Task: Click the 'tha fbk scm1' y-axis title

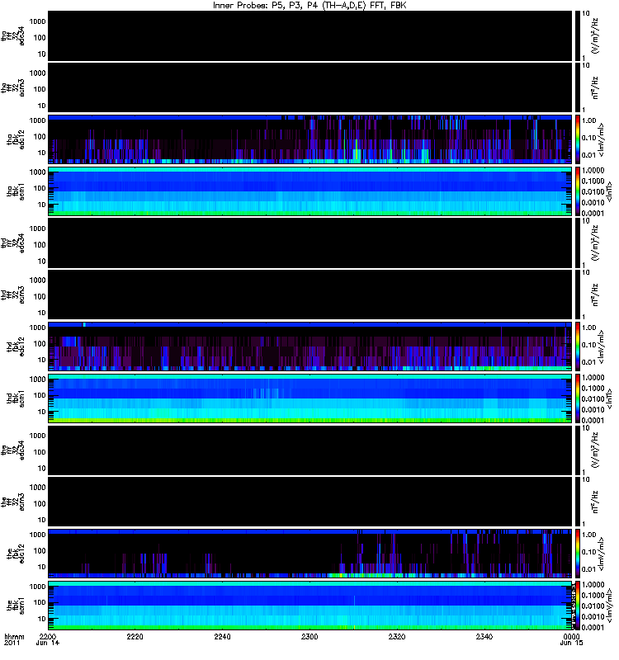Action: (16, 191)
